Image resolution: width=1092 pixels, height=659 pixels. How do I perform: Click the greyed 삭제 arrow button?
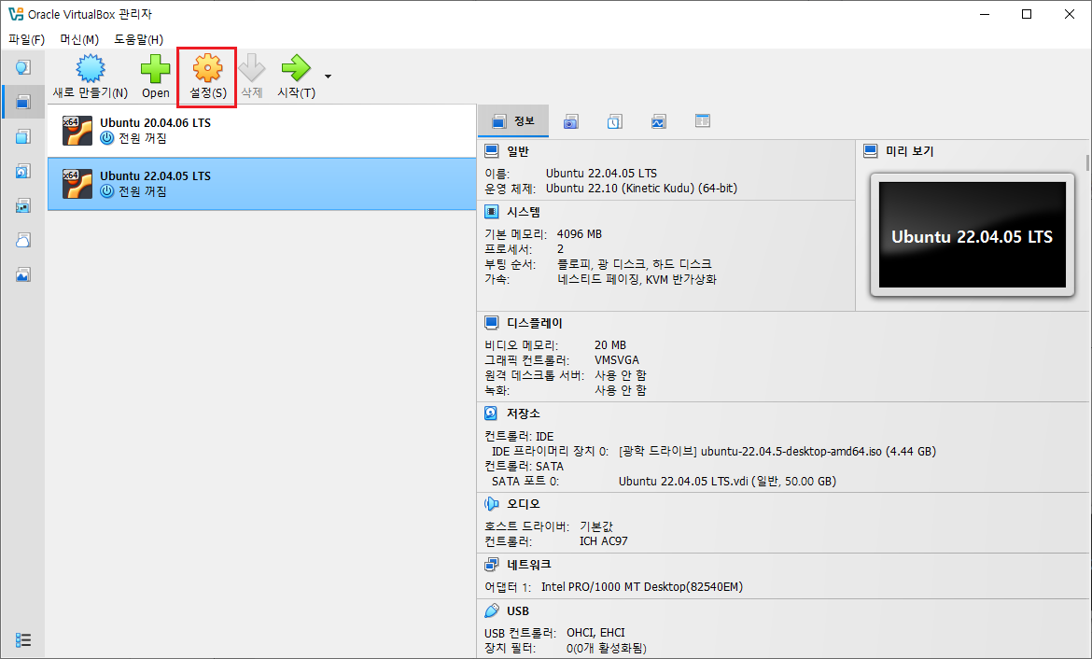coord(251,77)
